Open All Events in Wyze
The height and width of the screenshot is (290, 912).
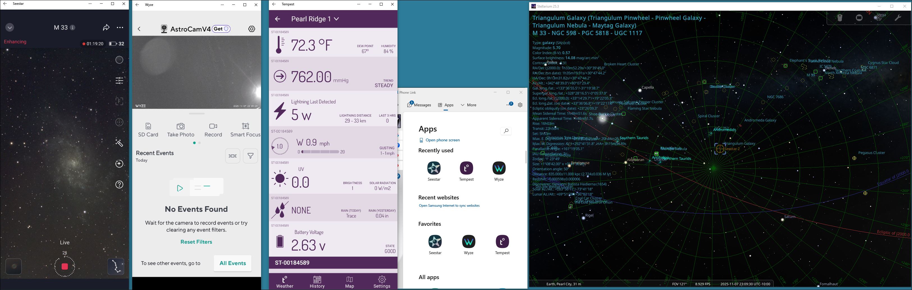coord(233,263)
